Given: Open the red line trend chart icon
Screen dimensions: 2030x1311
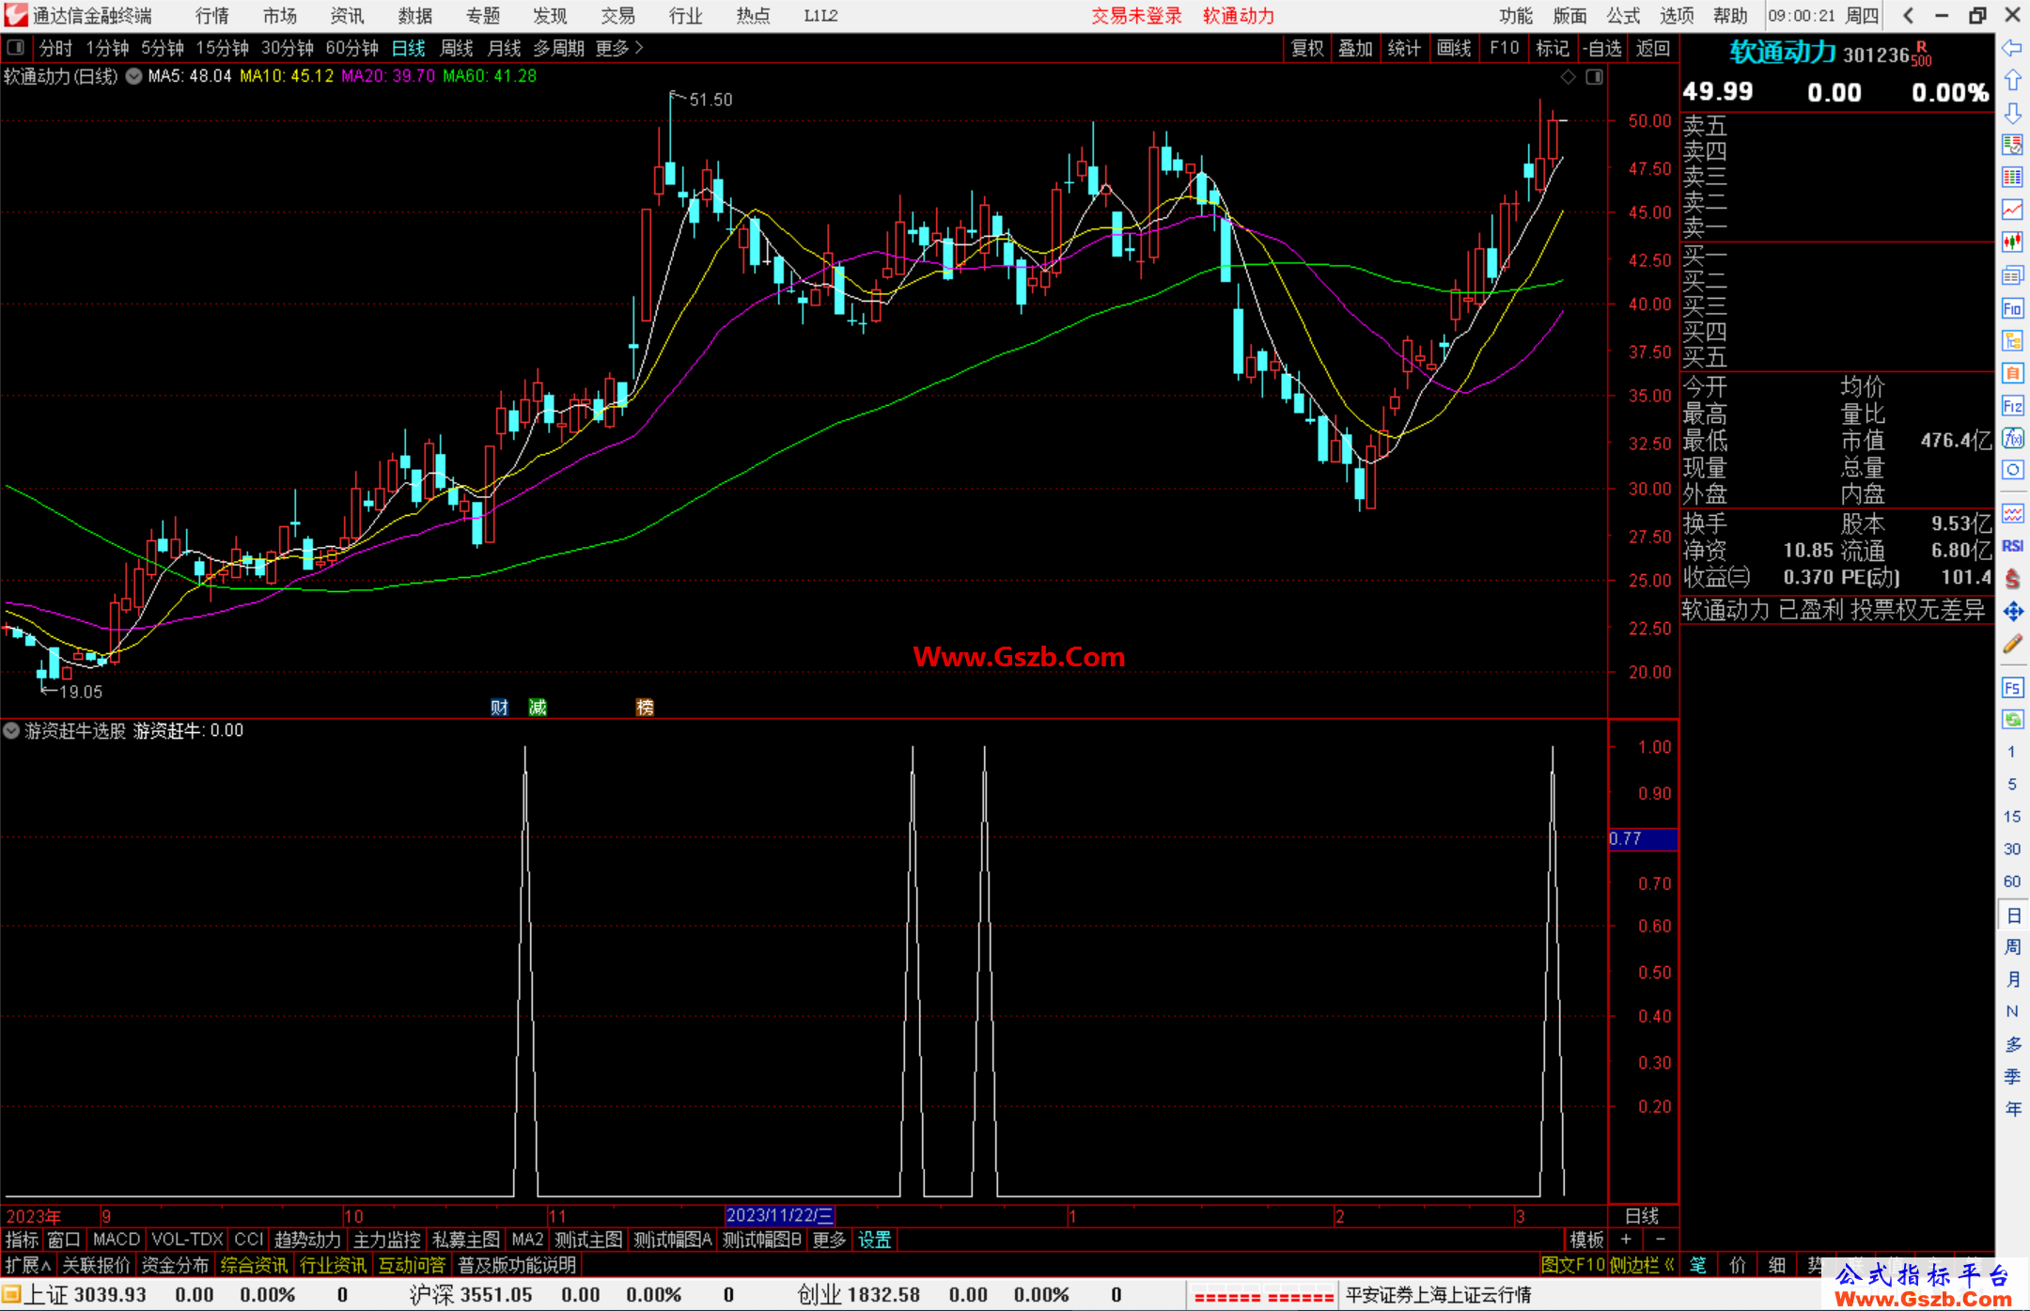Looking at the screenshot, I should tap(2012, 211).
